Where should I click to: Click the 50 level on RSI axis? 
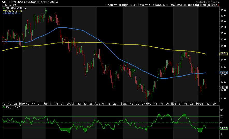click(222, 122)
